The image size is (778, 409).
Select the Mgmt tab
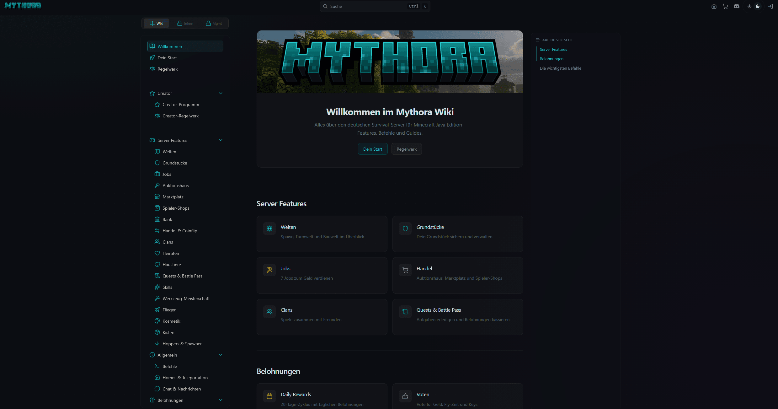214,23
